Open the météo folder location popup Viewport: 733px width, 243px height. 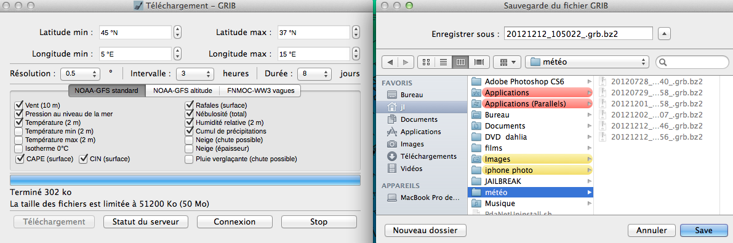[x=587, y=62]
